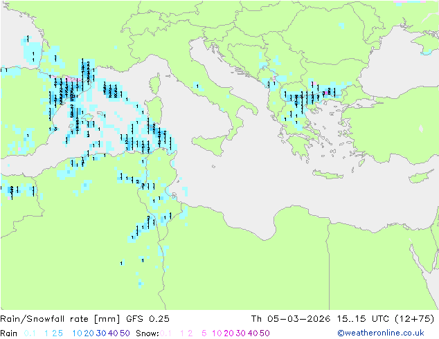The image size is (439, 339).
Task: Select the rain legend value 0.1
Action: point(30,333)
